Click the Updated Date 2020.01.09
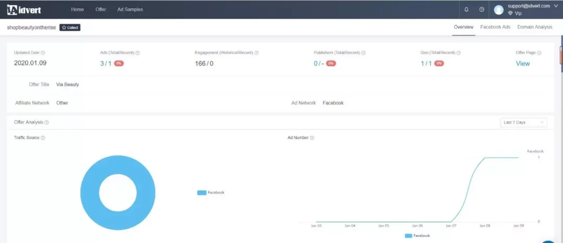 30,63
